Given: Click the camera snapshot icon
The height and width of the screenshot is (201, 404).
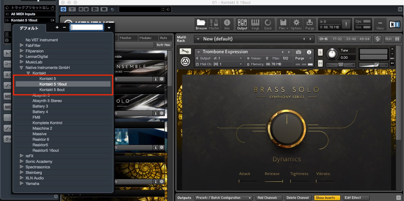Looking at the screenshot, I should 299,52.
